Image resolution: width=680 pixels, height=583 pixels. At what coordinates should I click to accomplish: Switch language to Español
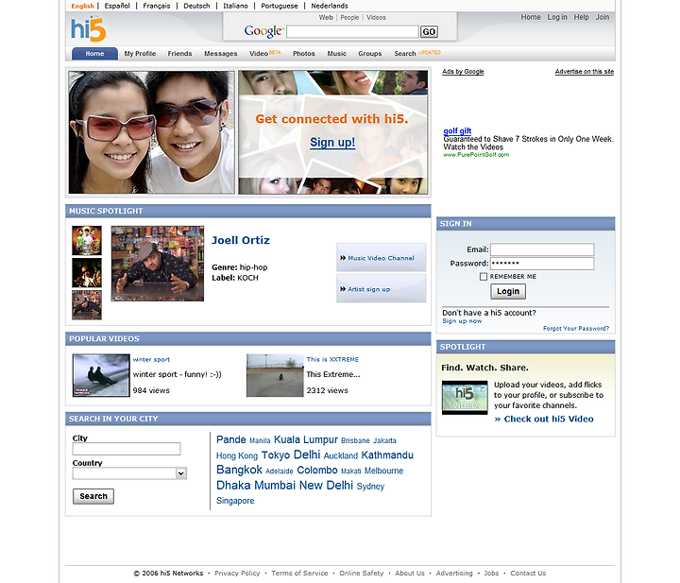tap(117, 6)
